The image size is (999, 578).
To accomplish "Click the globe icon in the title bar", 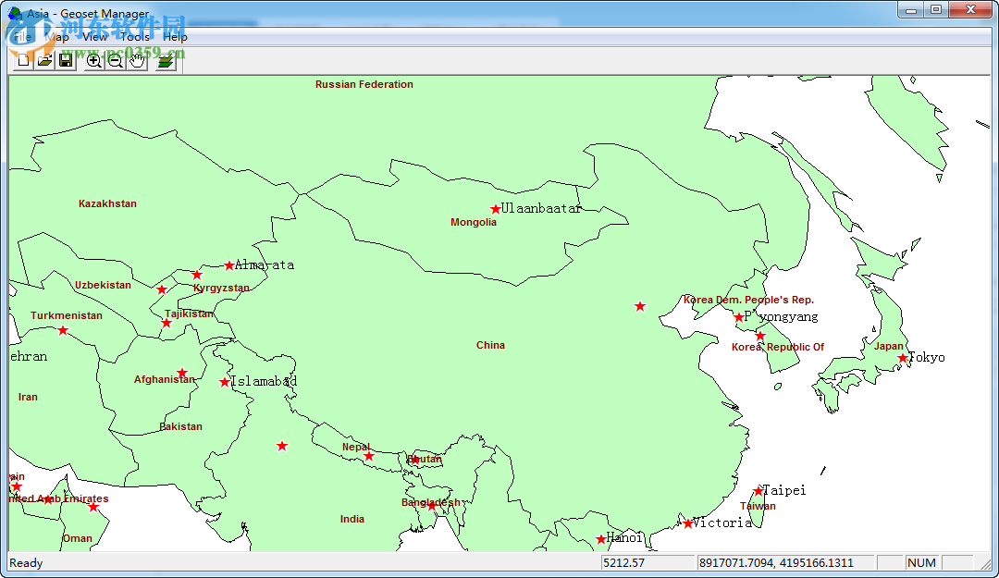I will pos(13,13).
